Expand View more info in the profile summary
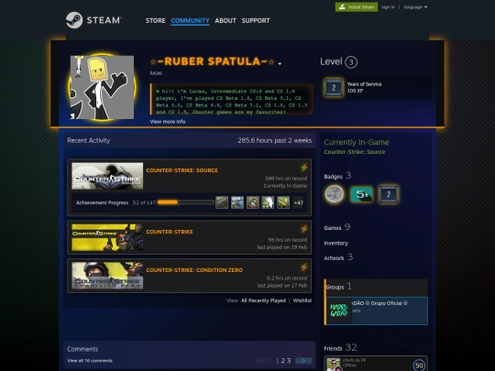The image size is (495, 371). pyautogui.click(x=168, y=122)
